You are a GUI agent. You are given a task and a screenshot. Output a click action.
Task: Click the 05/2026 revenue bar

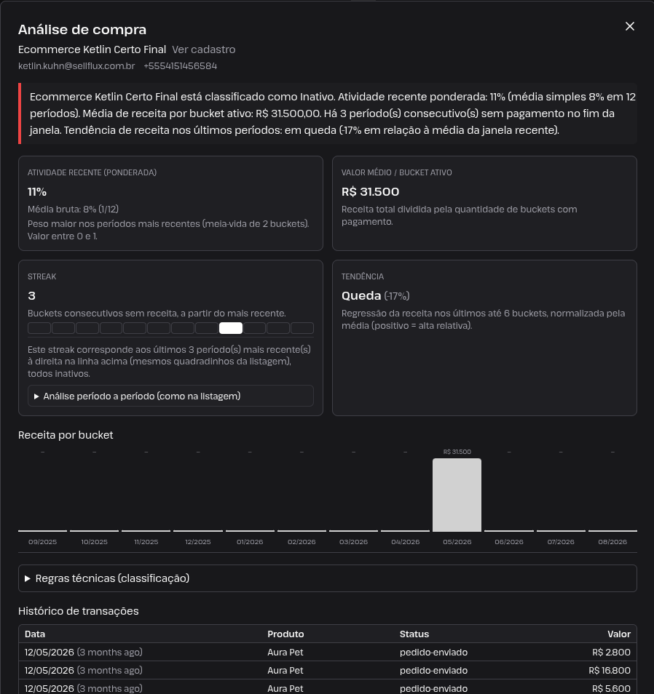[x=457, y=495]
